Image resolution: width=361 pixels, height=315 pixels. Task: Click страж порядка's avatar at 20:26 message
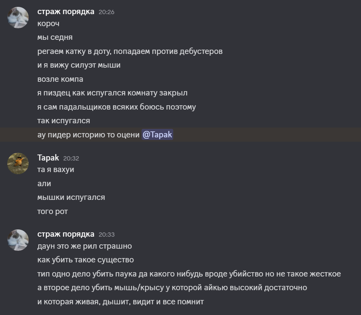[x=18, y=18]
